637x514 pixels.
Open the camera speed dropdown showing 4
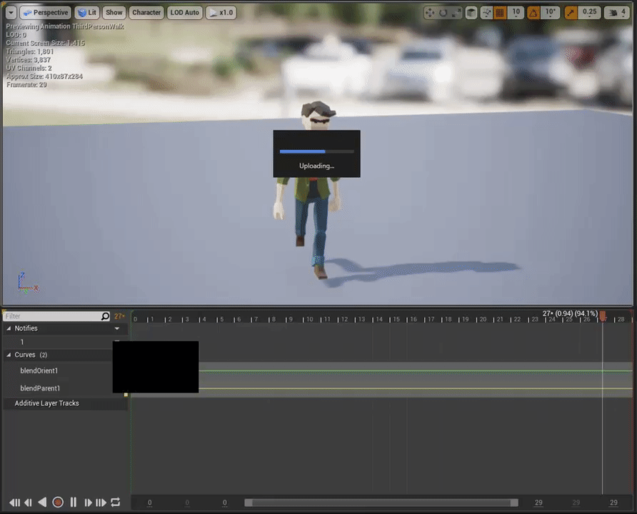point(615,12)
